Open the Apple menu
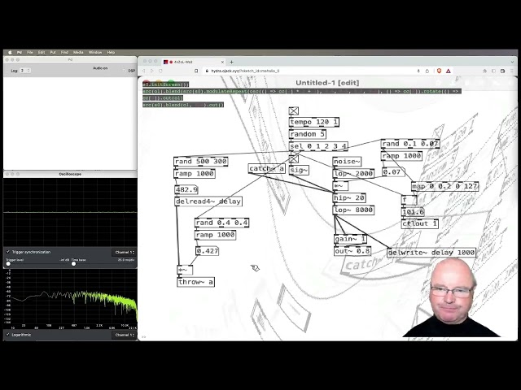This screenshot has width=521, height=390. [10, 52]
